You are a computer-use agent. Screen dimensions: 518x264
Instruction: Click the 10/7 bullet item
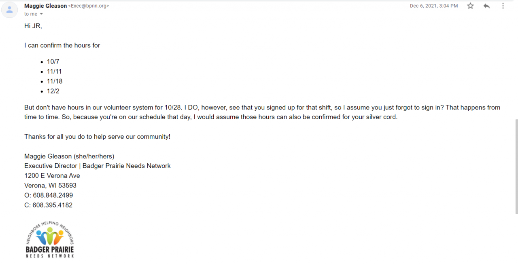pyautogui.click(x=53, y=62)
